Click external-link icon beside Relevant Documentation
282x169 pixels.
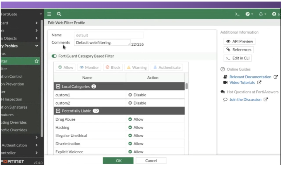[x=276, y=77]
